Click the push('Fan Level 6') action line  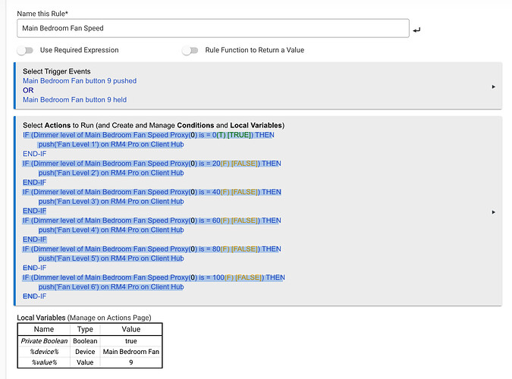(x=111, y=287)
